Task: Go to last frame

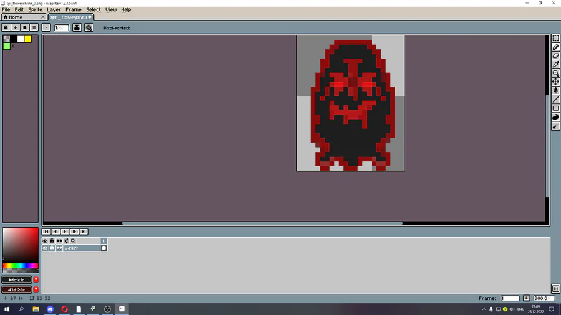Action: [x=84, y=232]
